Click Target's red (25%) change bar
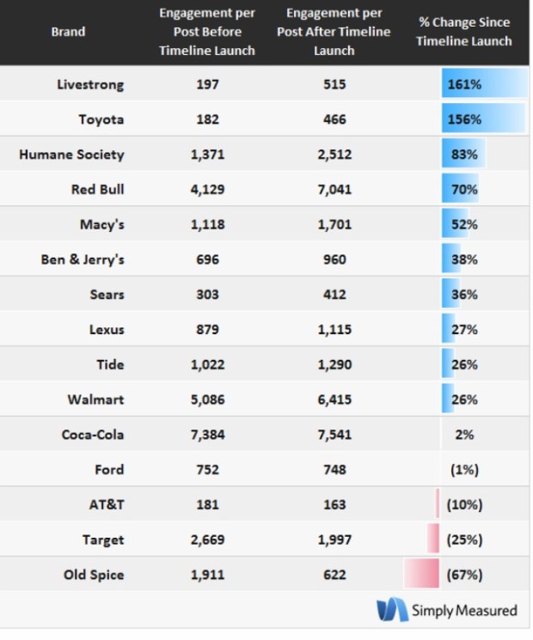This screenshot has width=533, height=640. (433, 539)
